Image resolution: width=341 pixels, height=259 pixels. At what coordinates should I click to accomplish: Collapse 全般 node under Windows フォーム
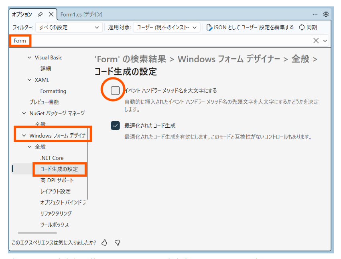pos(29,147)
